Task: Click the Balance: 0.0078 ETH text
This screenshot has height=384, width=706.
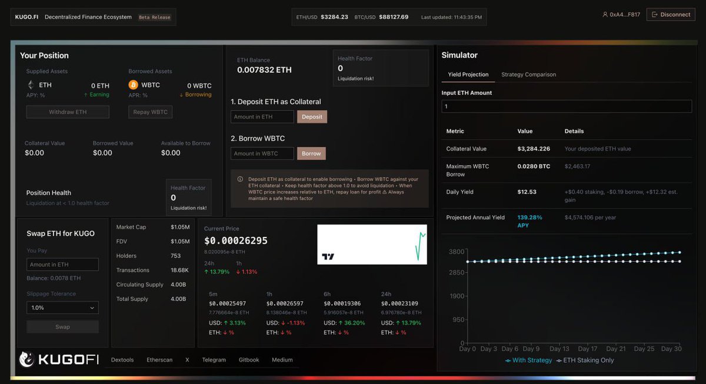Action: (54, 278)
